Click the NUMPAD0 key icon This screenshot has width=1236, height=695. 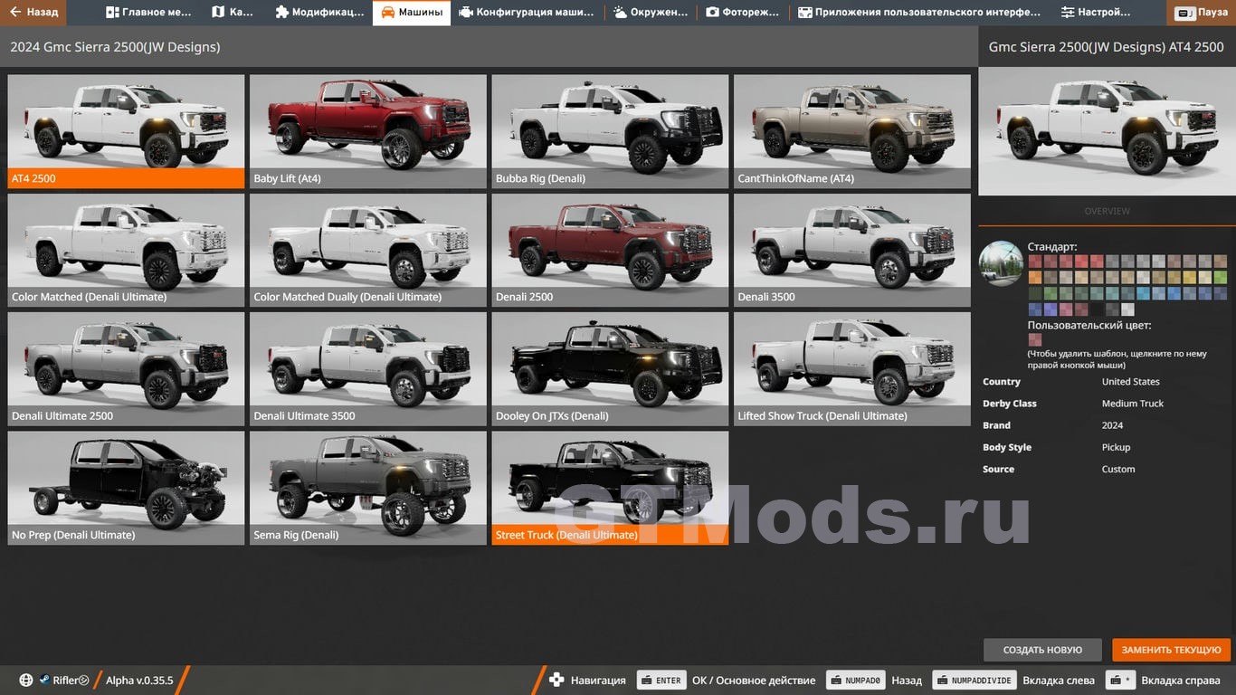click(855, 680)
